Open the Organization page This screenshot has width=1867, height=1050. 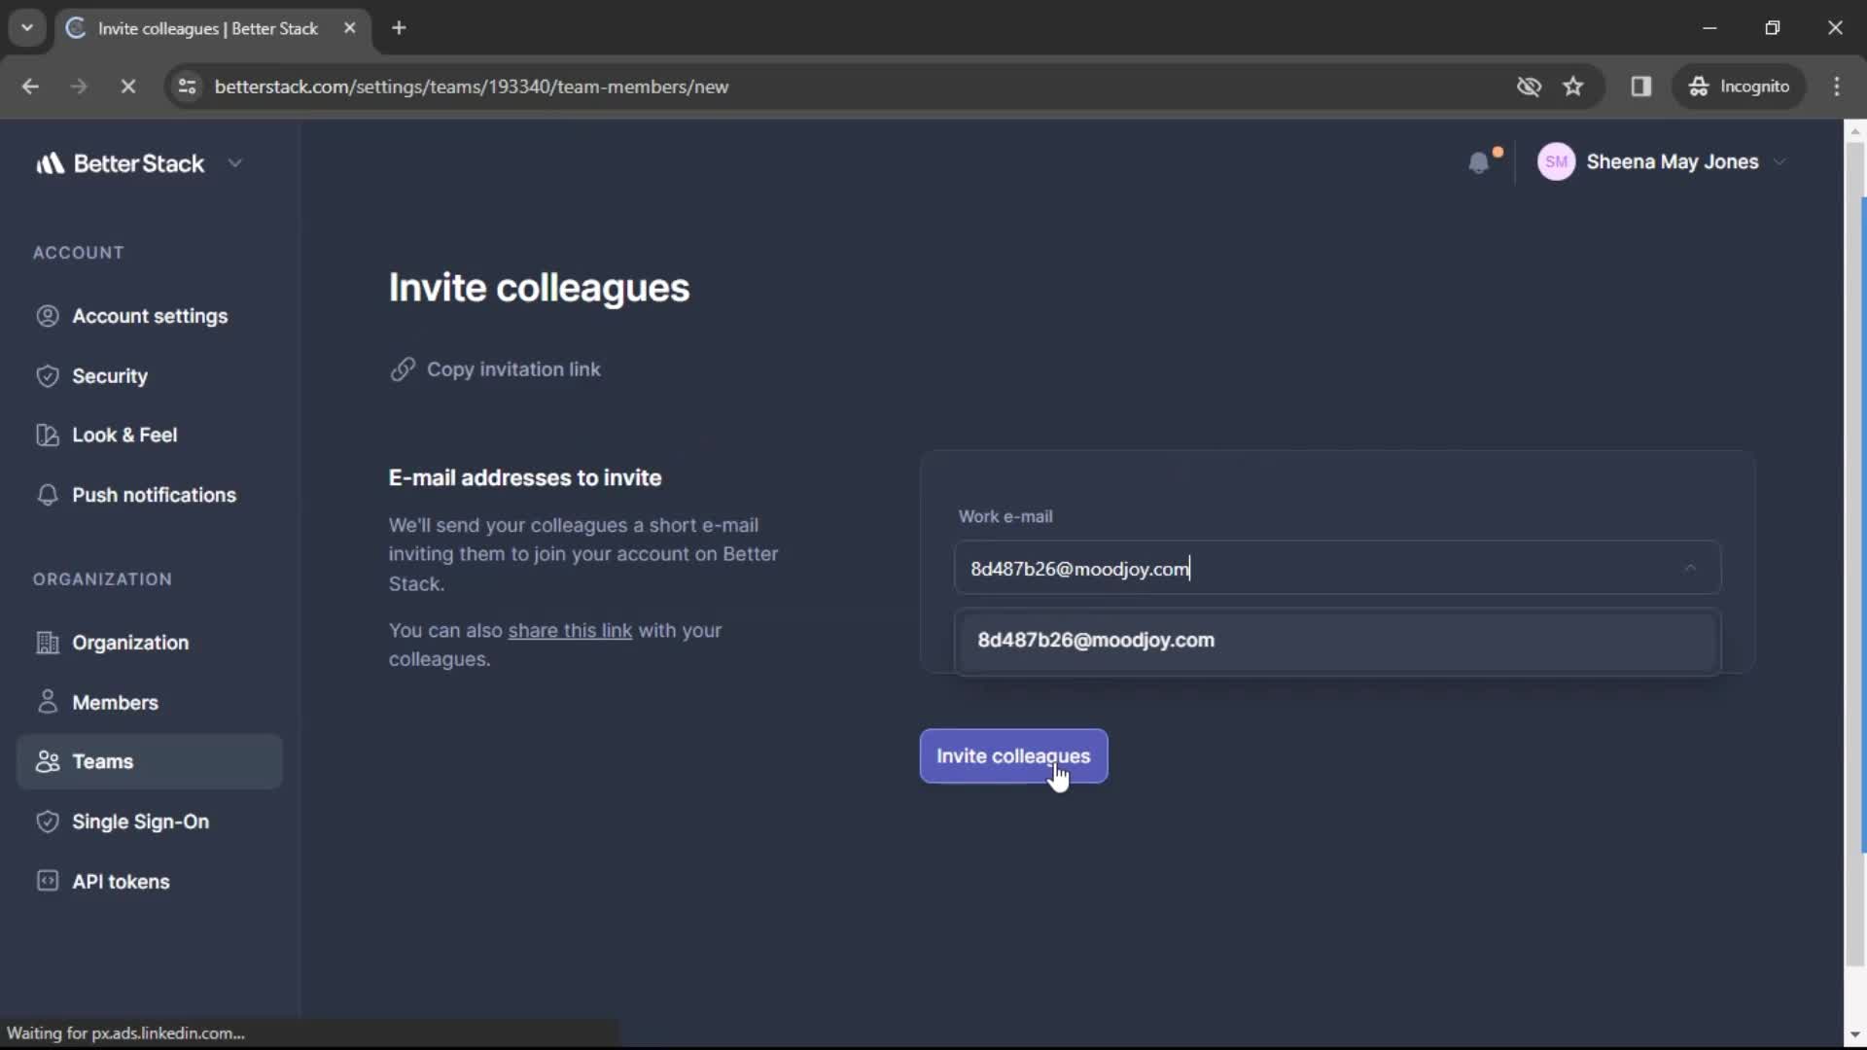[150, 643]
